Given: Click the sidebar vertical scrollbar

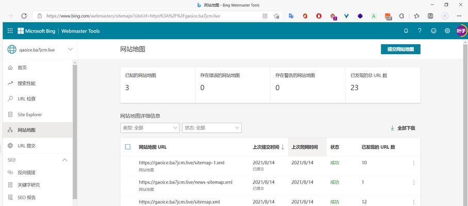Looking at the screenshot, I should click(x=75, y=131).
